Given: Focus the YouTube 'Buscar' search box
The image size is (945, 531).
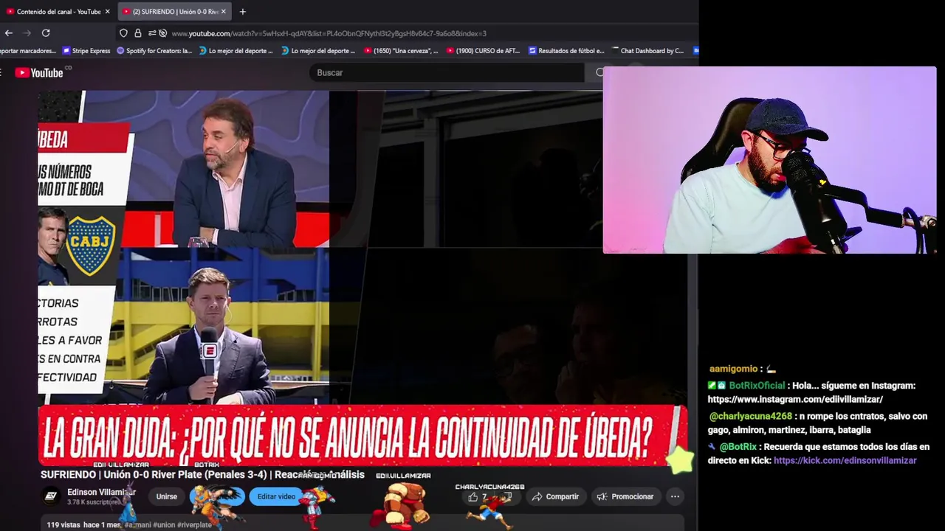Looking at the screenshot, I should point(447,72).
